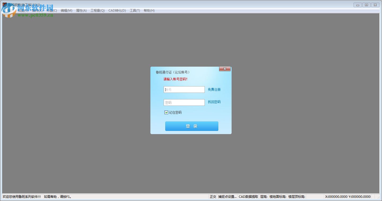
Task: Click the X:000000.0000 coordinate display
Action: pyautogui.click(x=336, y=197)
